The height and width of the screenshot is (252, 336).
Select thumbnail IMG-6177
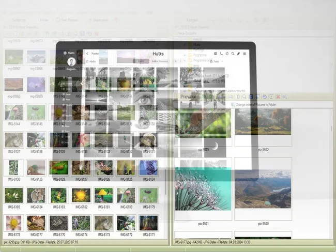tap(36, 223)
